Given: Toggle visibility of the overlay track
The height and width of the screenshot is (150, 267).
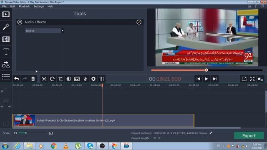Looking at the screenshot, I should (2, 107).
